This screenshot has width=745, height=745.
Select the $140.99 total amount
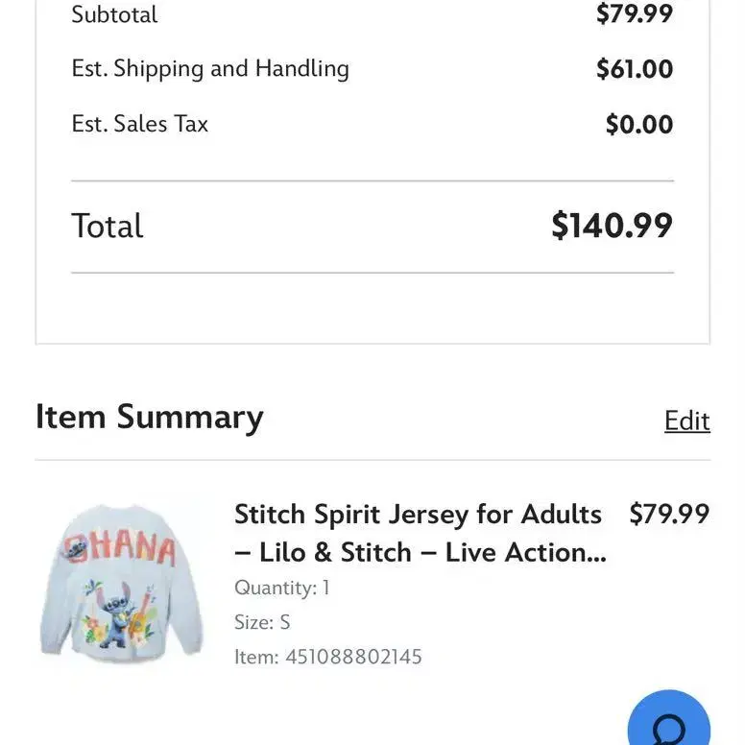tap(612, 226)
